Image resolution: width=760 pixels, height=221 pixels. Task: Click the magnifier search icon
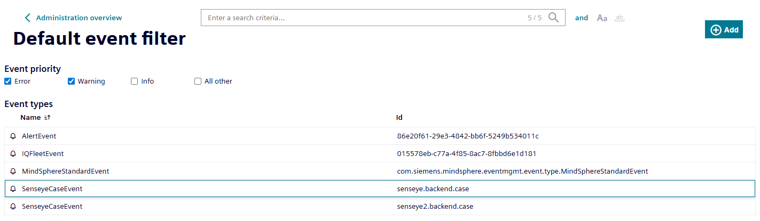point(553,18)
